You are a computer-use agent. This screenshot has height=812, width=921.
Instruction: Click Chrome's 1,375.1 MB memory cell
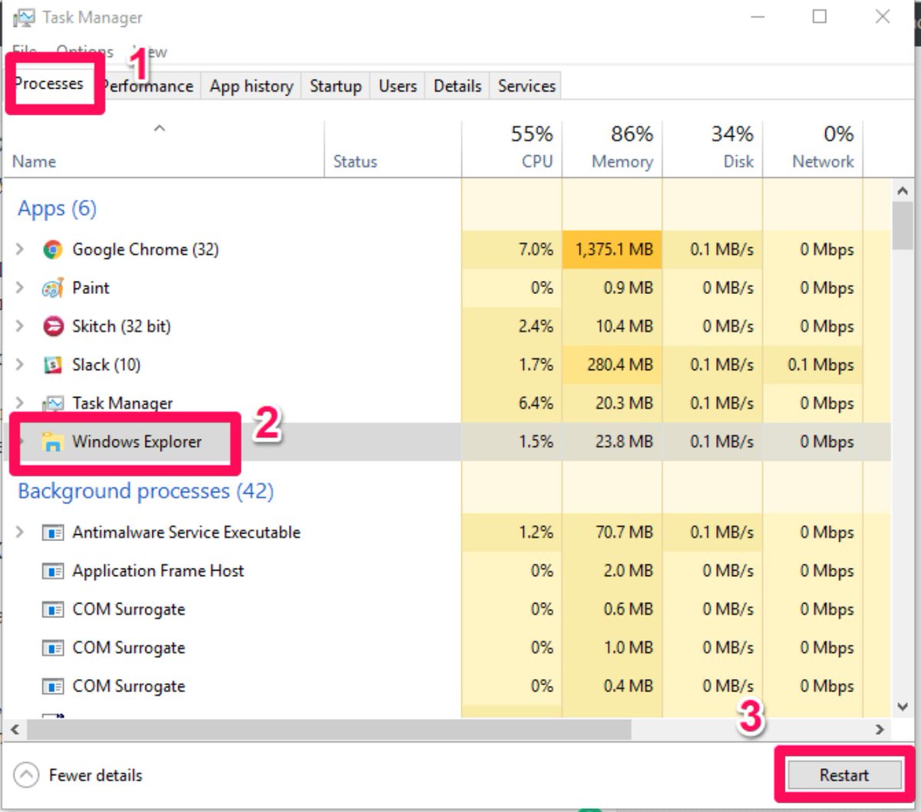[614, 249]
